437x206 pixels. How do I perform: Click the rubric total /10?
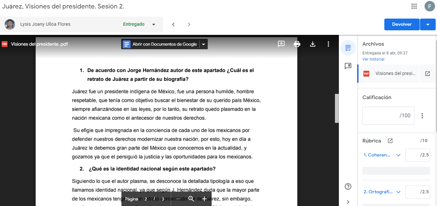pyautogui.click(x=424, y=141)
